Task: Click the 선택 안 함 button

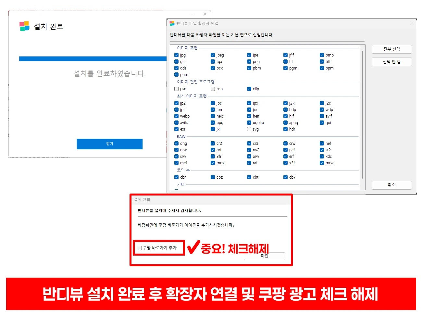Action: click(x=391, y=62)
